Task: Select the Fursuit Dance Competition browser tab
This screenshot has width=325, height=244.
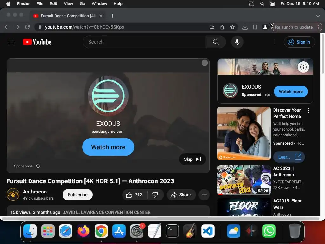Action: click(68, 16)
